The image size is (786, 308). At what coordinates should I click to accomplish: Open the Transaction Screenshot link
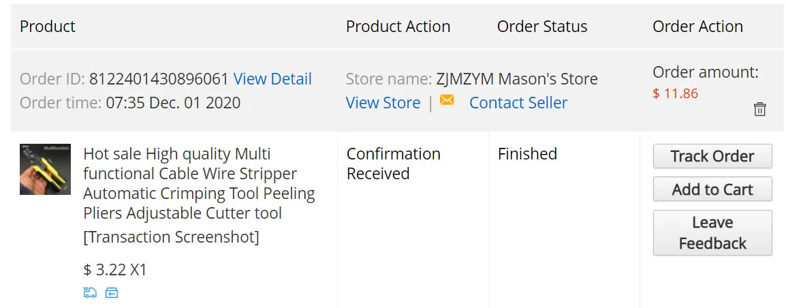click(x=171, y=237)
